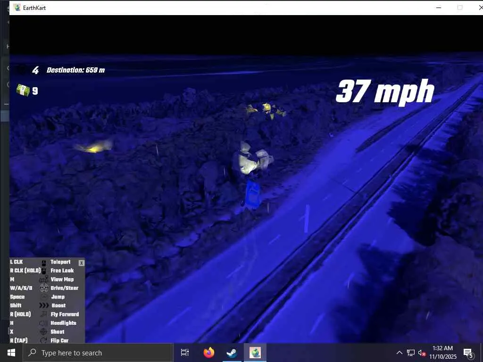The height and width of the screenshot is (362, 483).
Task: Click the blue player kart on the road
Action: (x=253, y=196)
